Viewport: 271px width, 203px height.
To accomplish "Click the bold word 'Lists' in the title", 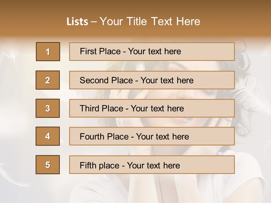I will (x=77, y=21).
